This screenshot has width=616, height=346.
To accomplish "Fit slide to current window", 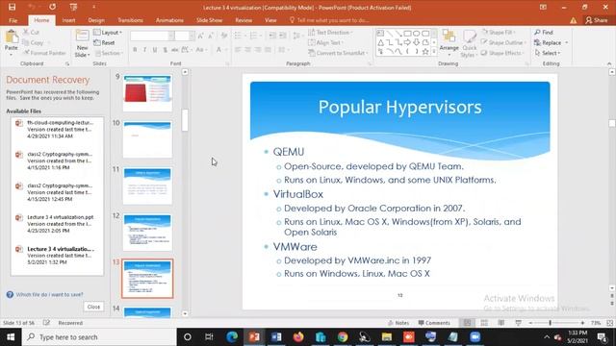I will tap(609, 323).
